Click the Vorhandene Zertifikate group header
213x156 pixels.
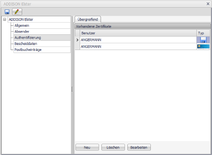142,26
